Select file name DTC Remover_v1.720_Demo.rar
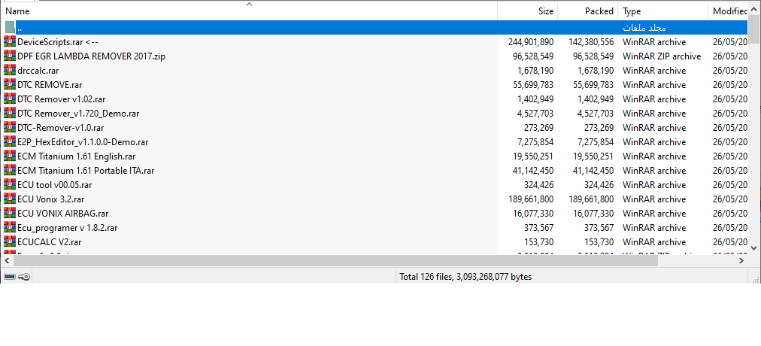This screenshot has height=346, width=761. [78, 114]
